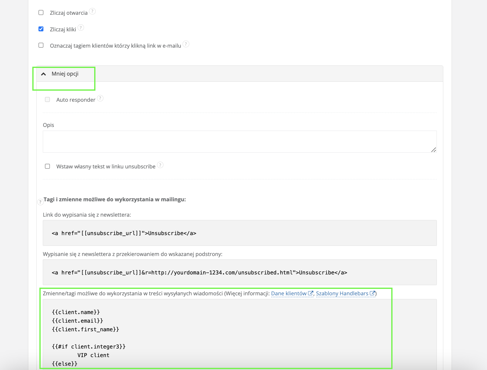This screenshot has height=370, width=487.
Task: Click the Wypisanie się z przekierowaniem label
Action: pyautogui.click(x=132, y=254)
